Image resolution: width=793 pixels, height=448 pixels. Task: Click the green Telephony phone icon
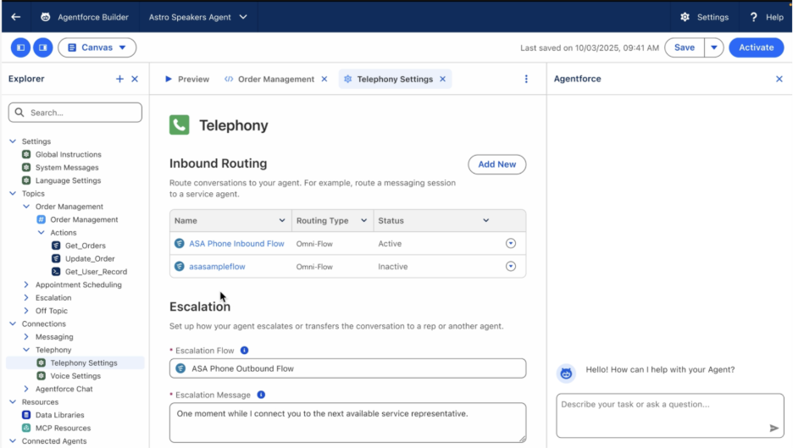pyautogui.click(x=179, y=124)
